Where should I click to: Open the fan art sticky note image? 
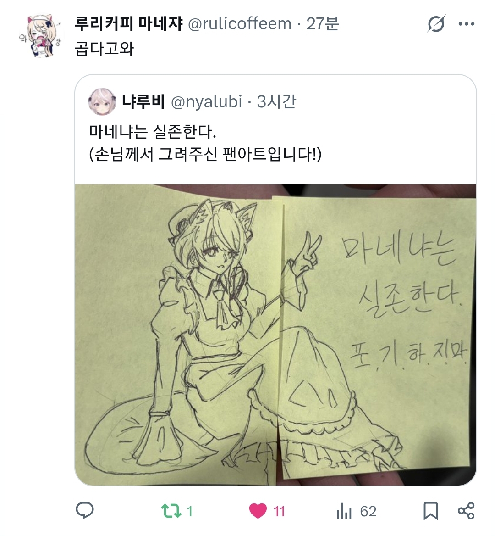275,335
